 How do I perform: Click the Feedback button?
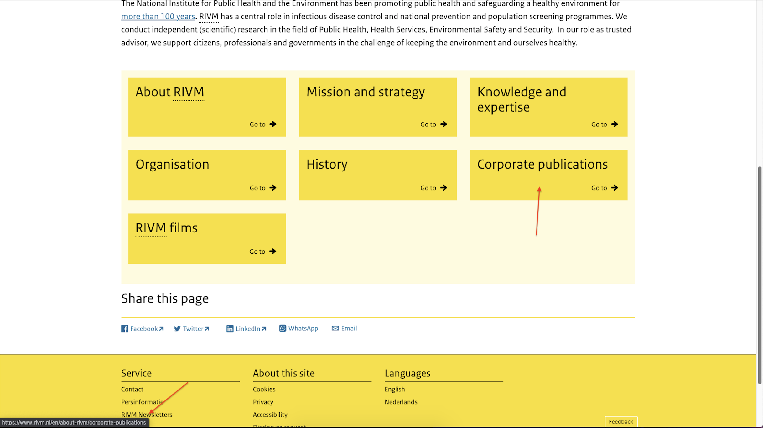[620, 421]
